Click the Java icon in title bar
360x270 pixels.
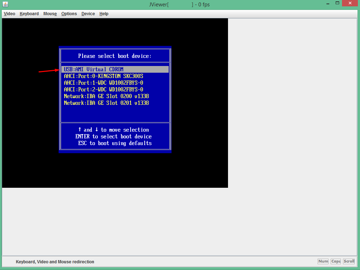click(x=5, y=4)
